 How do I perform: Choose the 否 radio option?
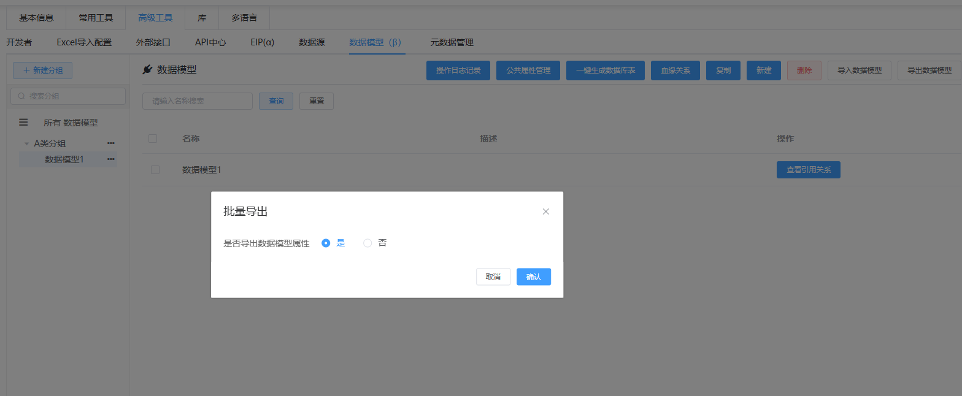click(368, 243)
